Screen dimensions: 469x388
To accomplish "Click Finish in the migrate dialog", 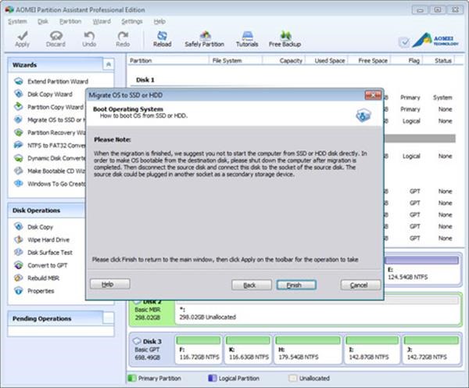I will 296,285.
